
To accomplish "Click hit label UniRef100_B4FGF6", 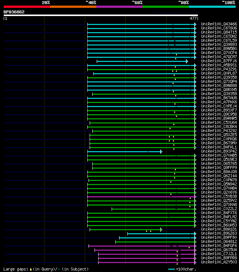I will click(219, 246).
